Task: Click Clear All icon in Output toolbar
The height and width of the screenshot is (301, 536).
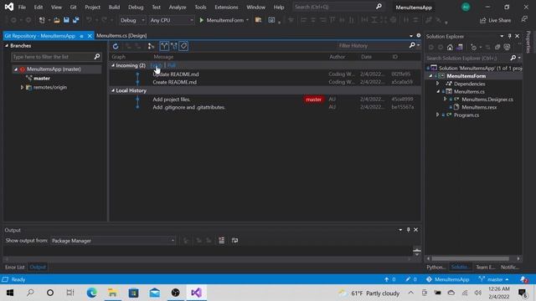Action: click(x=221, y=241)
